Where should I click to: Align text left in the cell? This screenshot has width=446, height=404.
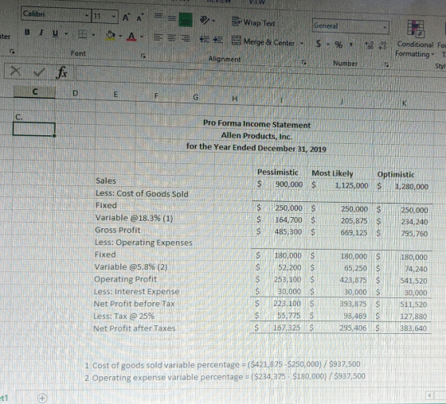(158, 37)
